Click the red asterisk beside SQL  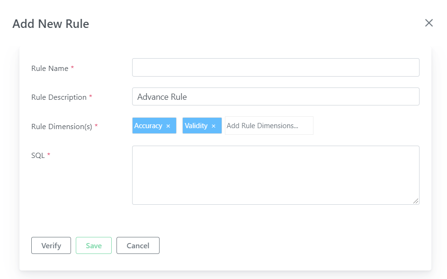[x=49, y=154]
